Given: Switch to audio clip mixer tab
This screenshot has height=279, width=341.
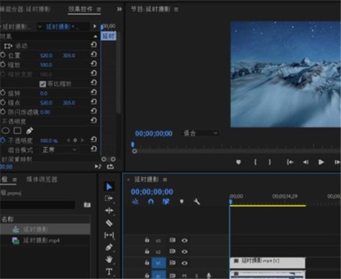Looking at the screenshot, I should (x=25, y=9).
